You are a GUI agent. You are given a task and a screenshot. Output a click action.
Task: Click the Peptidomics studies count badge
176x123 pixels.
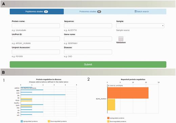pyautogui.click(x=46, y=11)
